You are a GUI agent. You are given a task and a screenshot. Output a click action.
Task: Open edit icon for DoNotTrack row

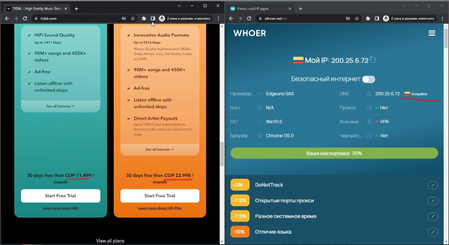click(433, 185)
